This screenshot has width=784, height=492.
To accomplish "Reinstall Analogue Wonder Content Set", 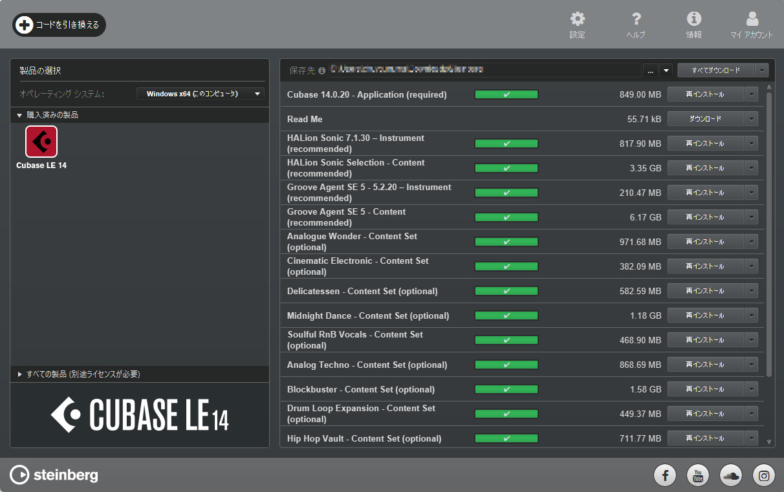I will pos(706,242).
